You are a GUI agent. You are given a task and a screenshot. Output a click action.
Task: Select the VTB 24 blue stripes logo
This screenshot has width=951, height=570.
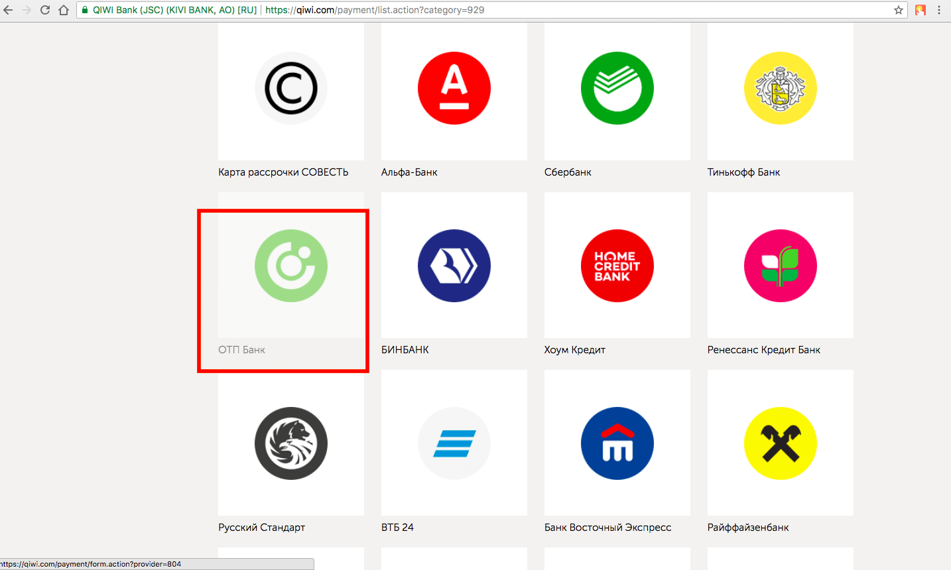tap(454, 443)
